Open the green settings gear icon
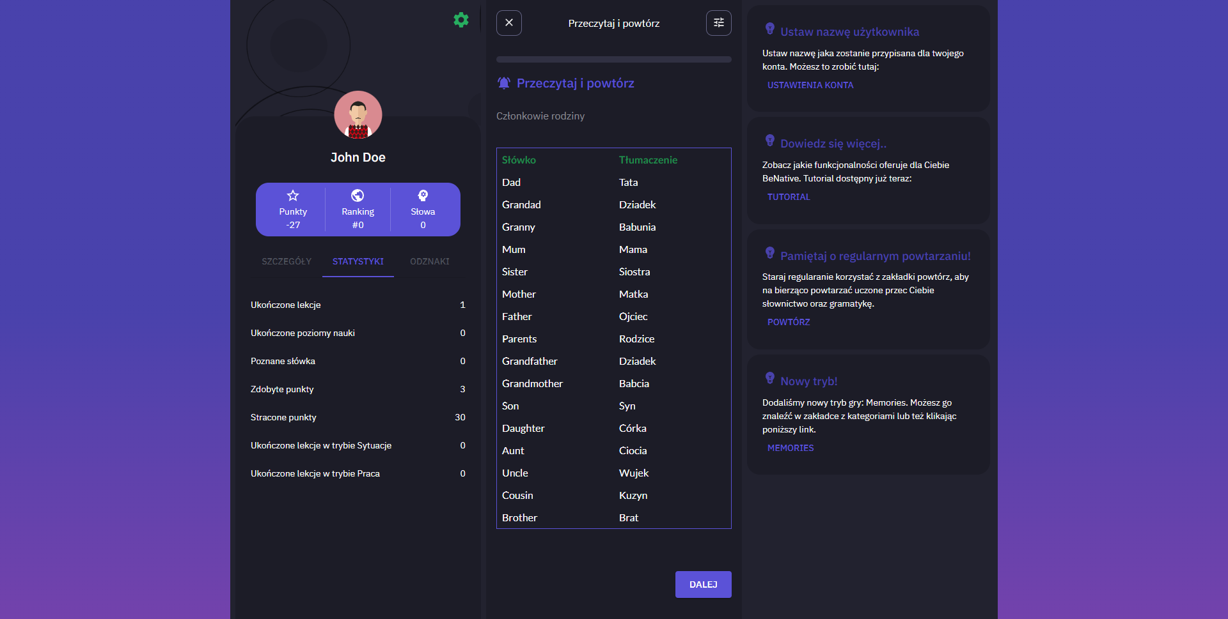Viewport: 1228px width, 619px height. tap(461, 20)
